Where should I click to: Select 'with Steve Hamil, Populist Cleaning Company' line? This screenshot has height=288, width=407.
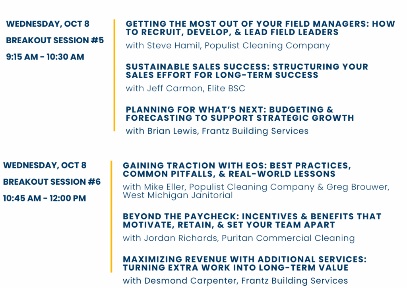pyautogui.click(x=228, y=46)
